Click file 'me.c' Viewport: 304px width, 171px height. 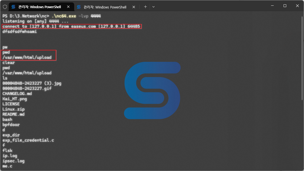point(7,166)
